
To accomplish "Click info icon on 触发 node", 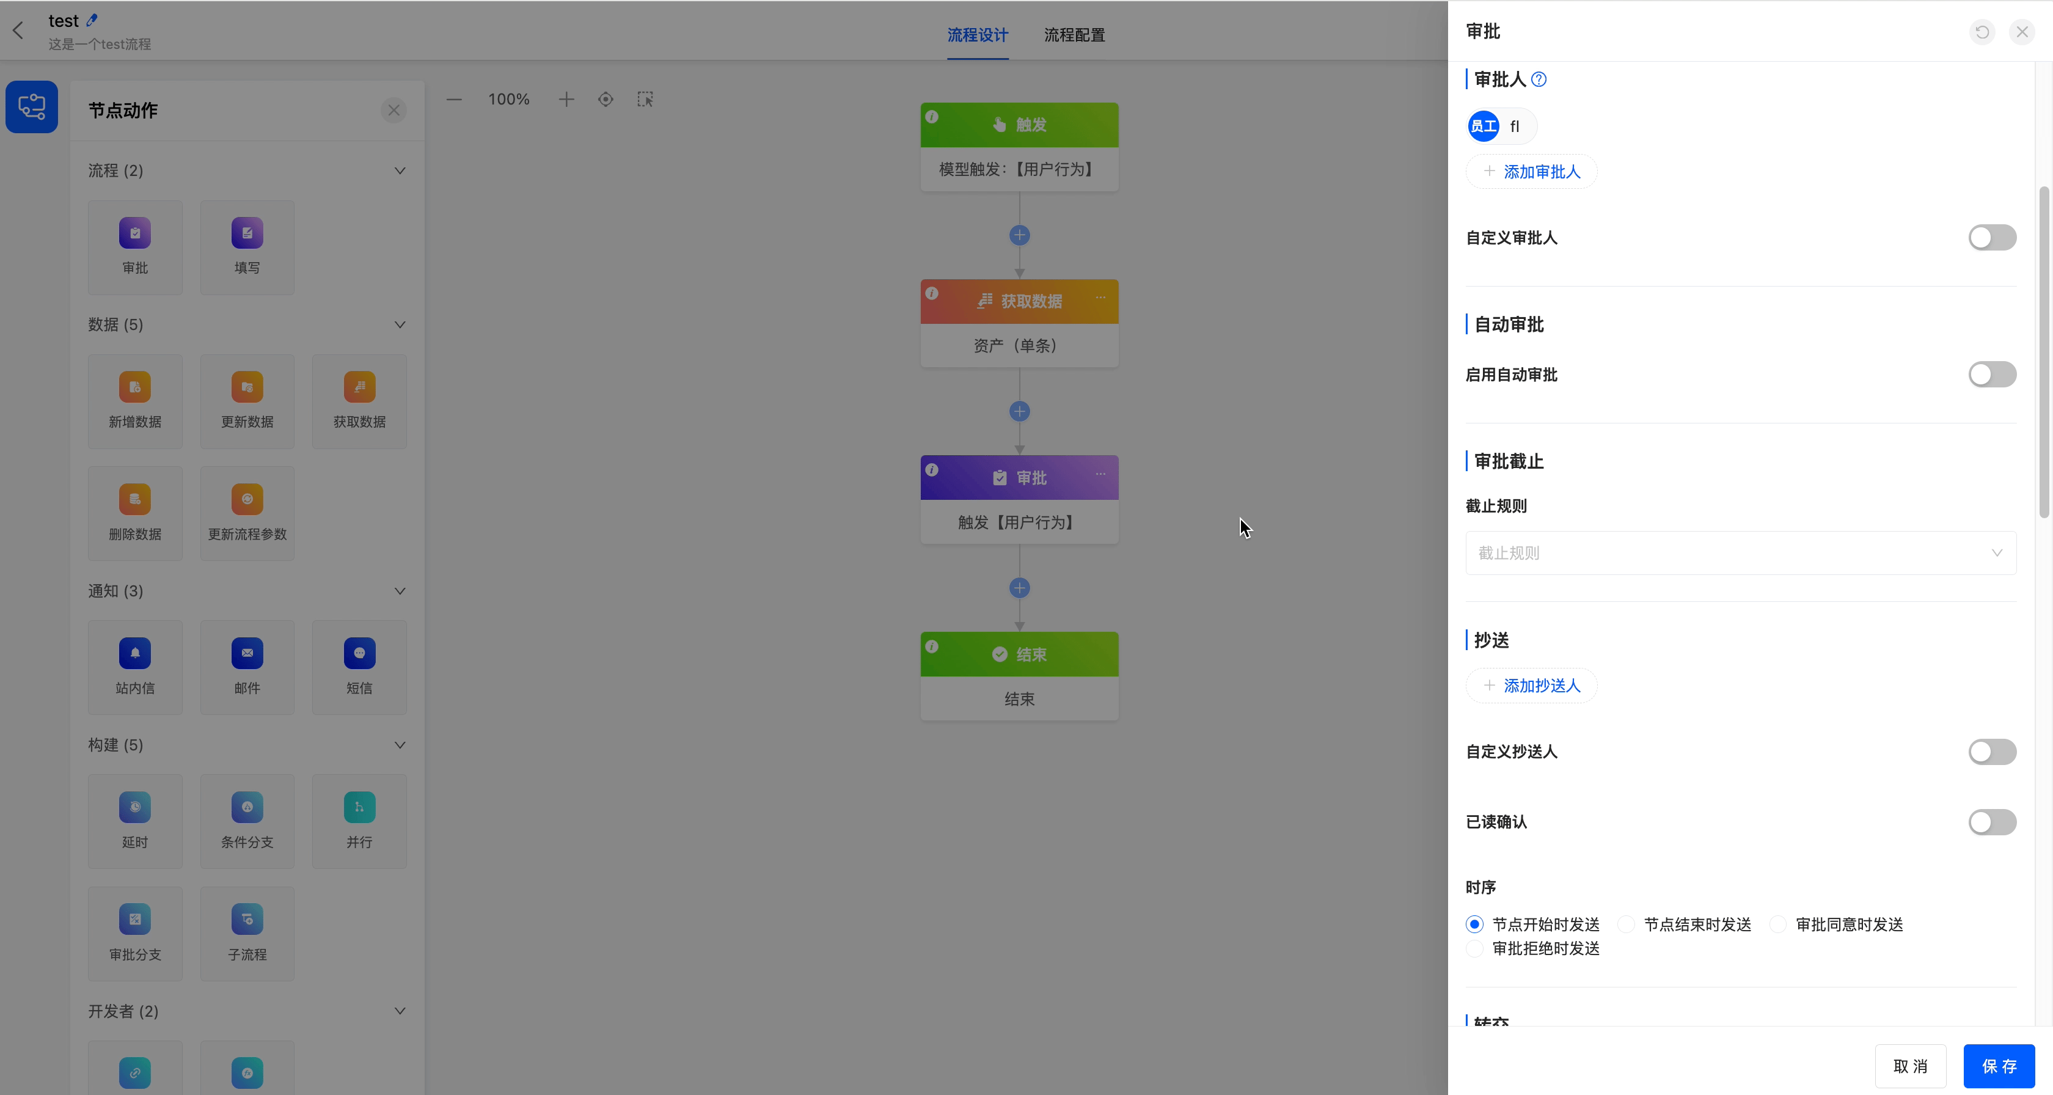I will click(932, 116).
